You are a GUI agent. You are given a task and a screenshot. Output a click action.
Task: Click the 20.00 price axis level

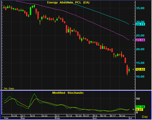[x=140, y=49]
